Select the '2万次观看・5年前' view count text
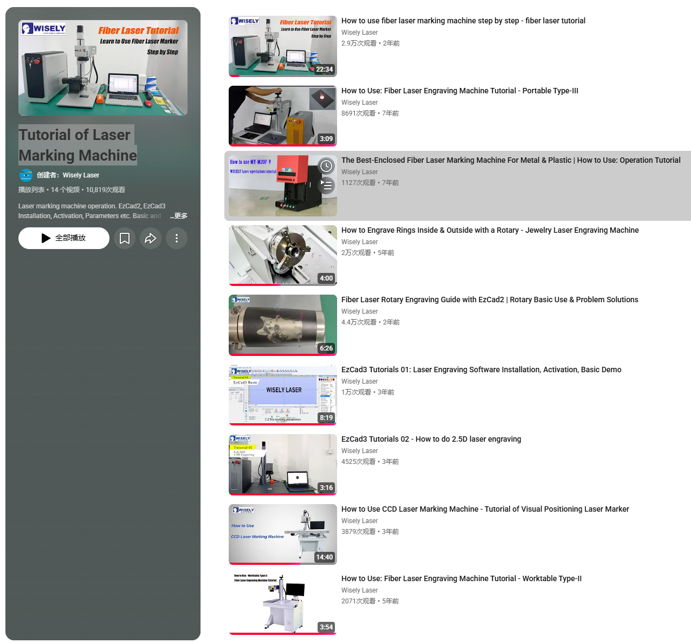The height and width of the screenshot is (643, 691). click(367, 253)
